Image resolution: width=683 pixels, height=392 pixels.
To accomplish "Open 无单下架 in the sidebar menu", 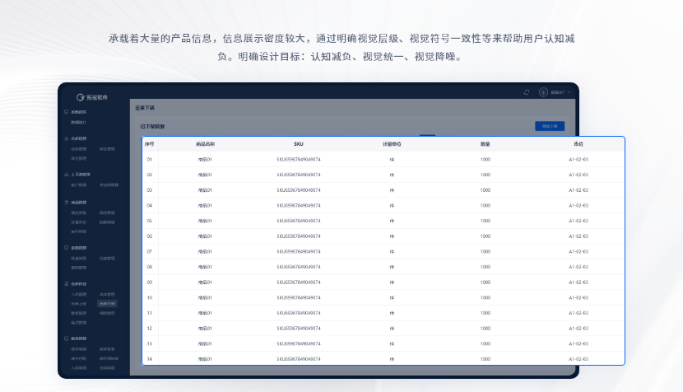I will pyautogui.click(x=107, y=304).
